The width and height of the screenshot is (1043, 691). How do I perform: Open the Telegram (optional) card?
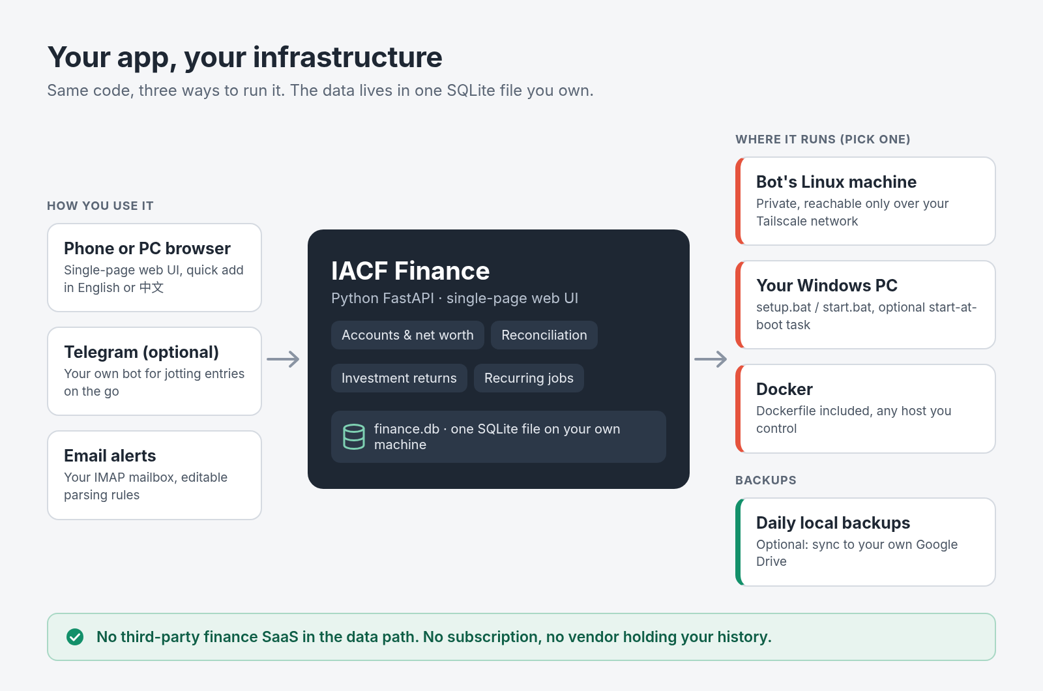click(154, 371)
